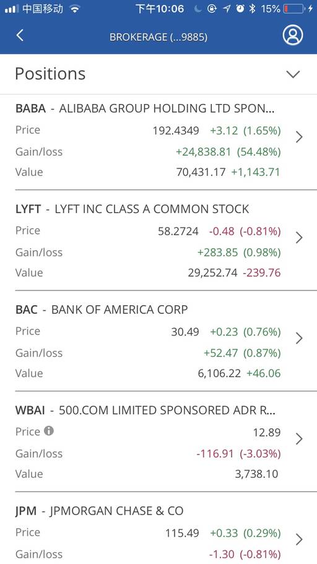Select the JPMorgan Chase & Co position

pyautogui.click(x=158, y=532)
